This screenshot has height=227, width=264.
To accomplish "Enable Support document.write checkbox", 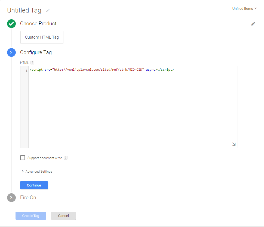I will pos(23,158).
